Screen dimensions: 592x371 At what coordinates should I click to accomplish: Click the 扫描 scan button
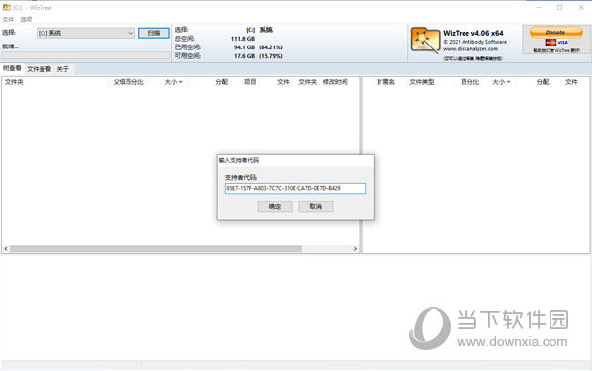click(x=154, y=33)
